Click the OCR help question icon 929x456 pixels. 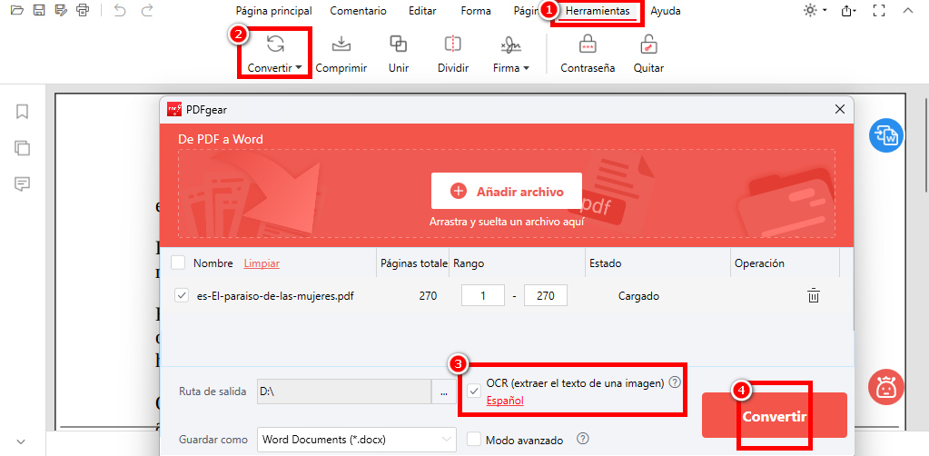(674, 382)
